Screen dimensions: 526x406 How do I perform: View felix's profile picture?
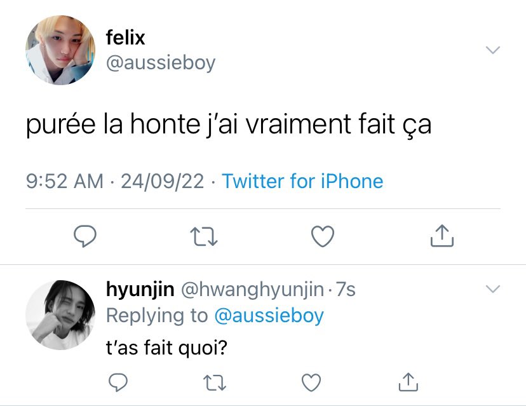pos(60,50)
